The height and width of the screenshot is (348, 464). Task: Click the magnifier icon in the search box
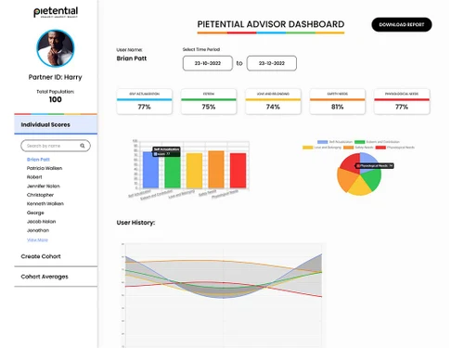[x=83, y=146]
